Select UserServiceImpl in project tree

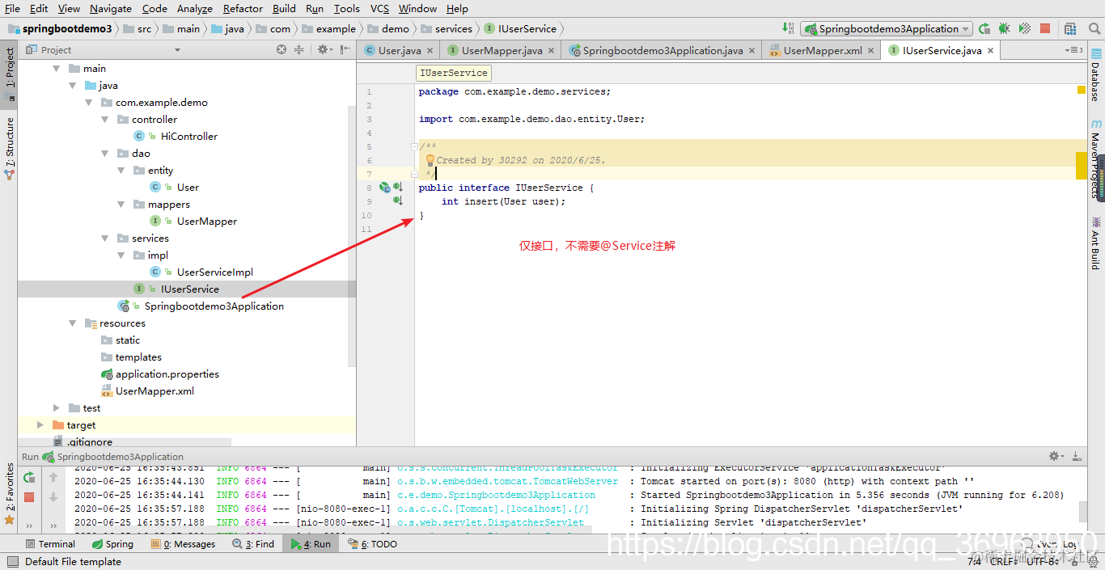click(x=215, y=272)
